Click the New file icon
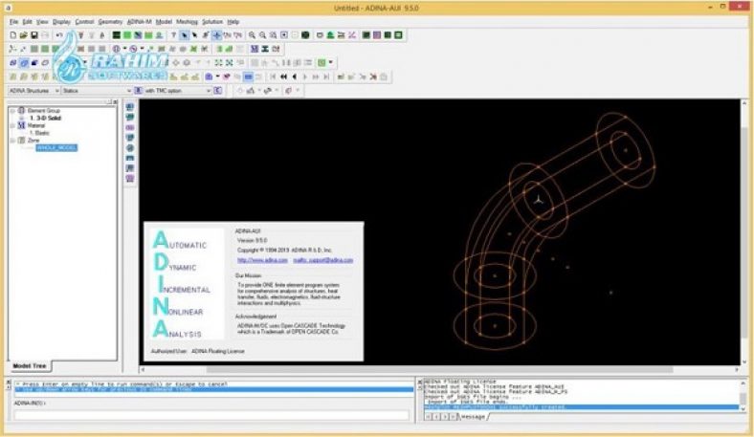 13,35
